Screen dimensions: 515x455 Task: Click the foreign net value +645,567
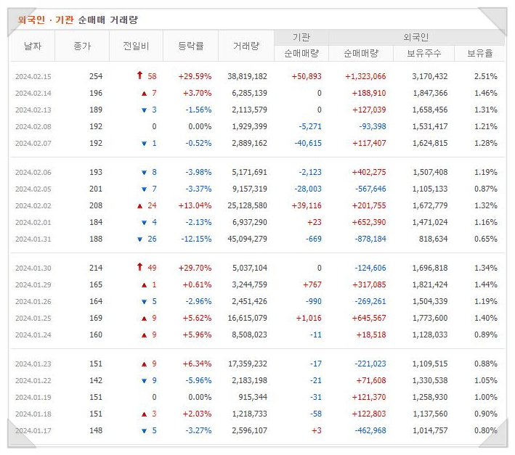coord(369,318)
